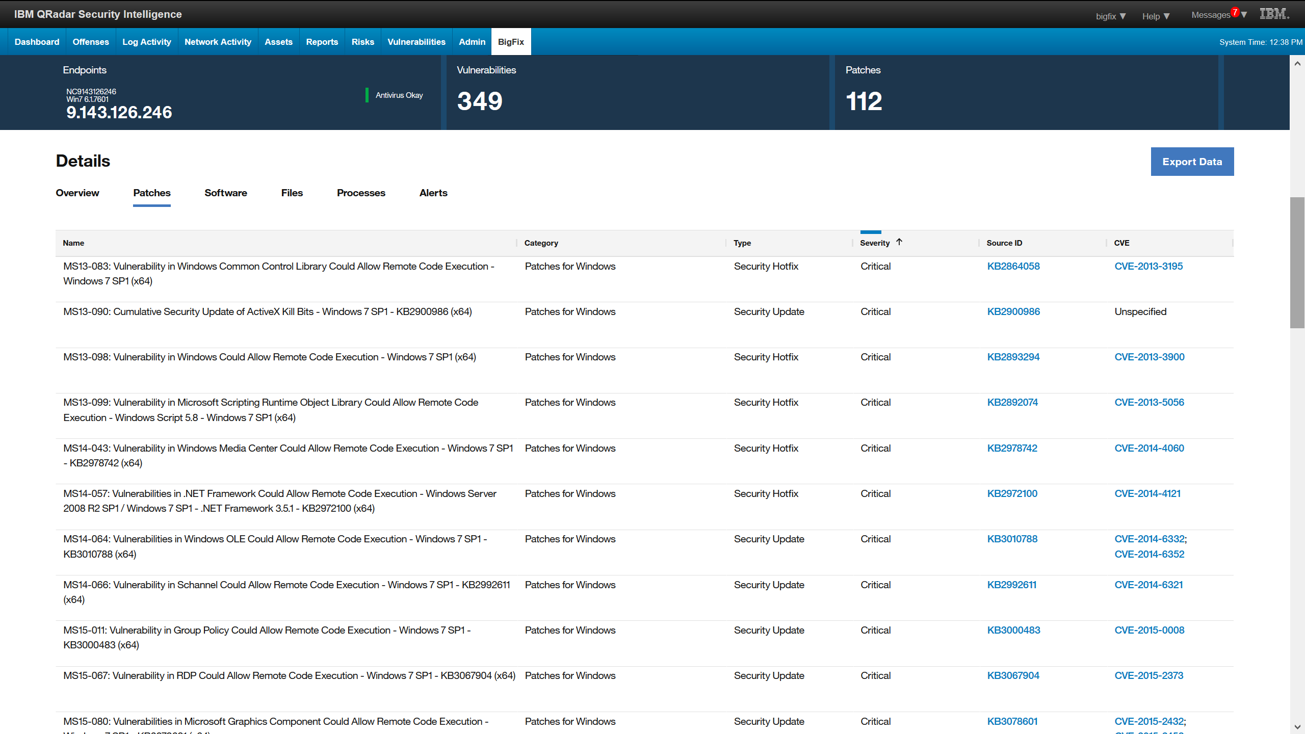The height and width of the screenshot is (734, 1305).
Task: Open the Help dropdown menu
Action: click(x=1156, y=16)
